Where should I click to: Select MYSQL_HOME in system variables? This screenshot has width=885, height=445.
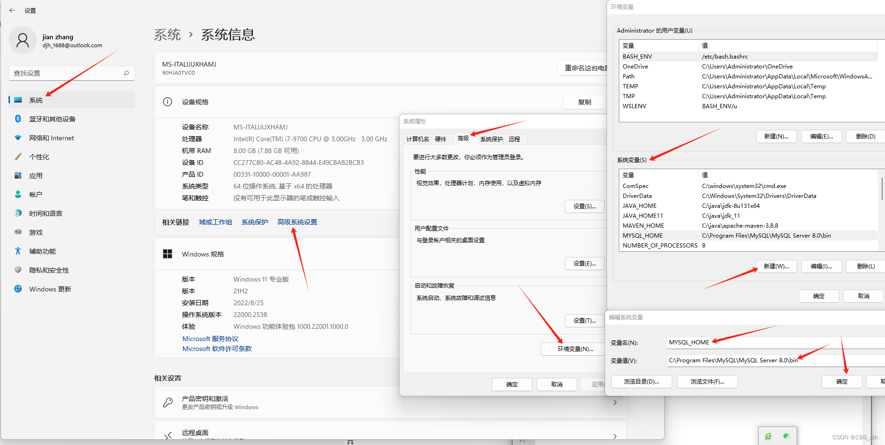point(749,235)
